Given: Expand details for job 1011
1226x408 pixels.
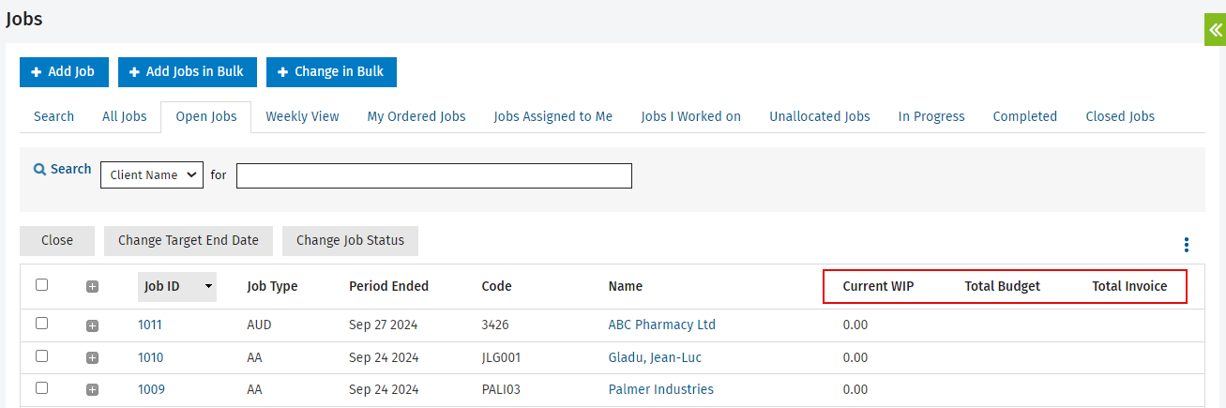Looking at the screenshot, I should click(x=92, y=325).
